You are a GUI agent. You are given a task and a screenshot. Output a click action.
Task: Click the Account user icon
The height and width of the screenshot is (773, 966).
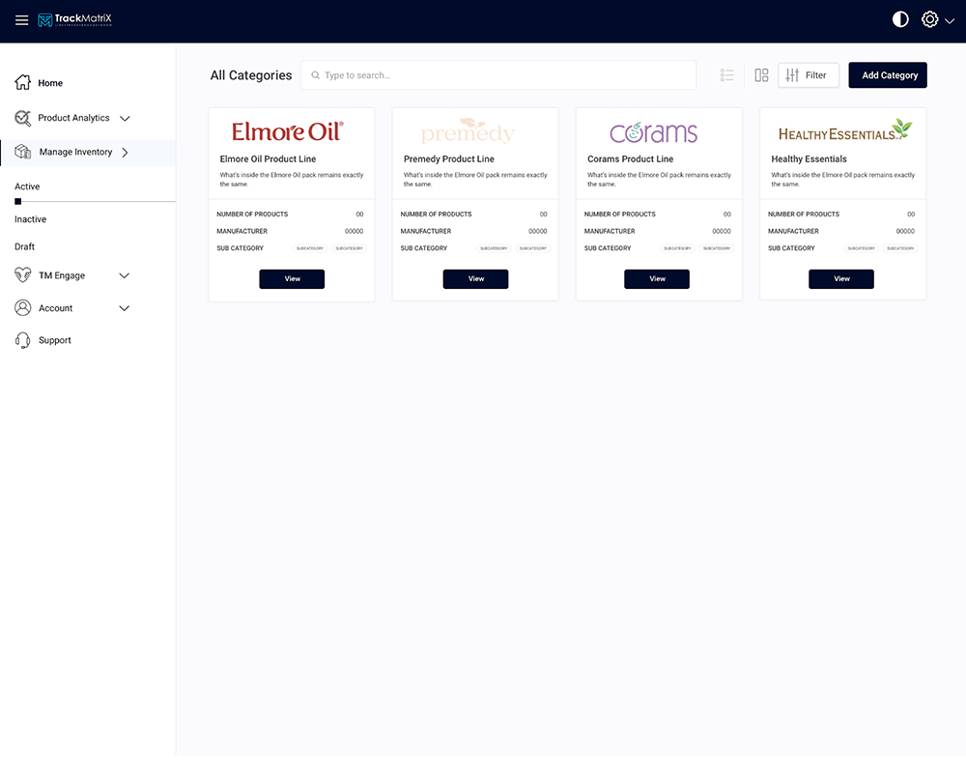[23, 307]
